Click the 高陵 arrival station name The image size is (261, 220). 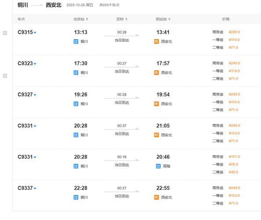click(167, 166)
